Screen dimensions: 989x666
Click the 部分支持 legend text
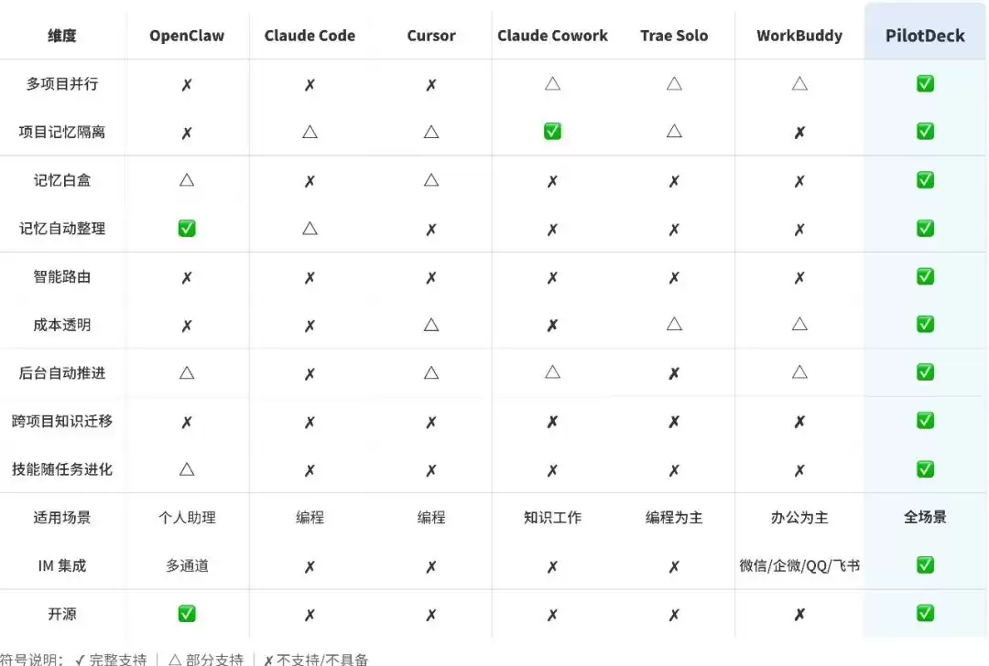click(x=214, y=659)
